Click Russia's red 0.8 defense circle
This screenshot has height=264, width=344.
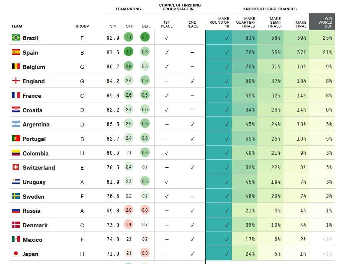coord(145,210)
